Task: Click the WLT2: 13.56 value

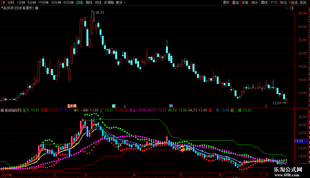Action: point(177,111)
